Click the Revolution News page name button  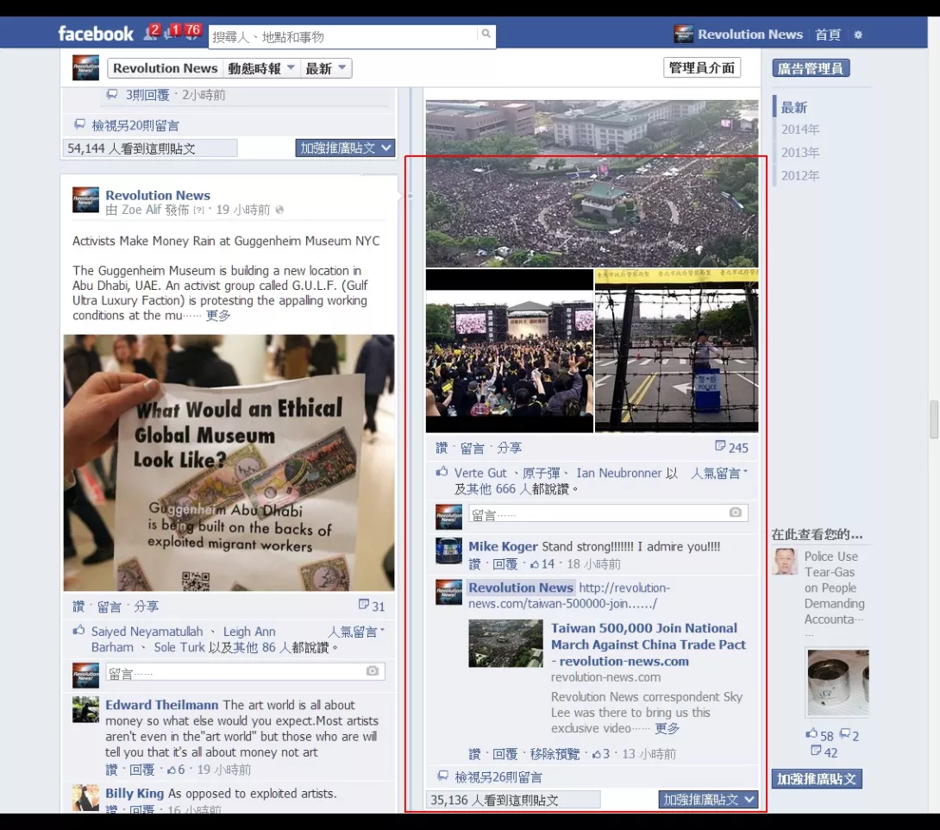tap(166, 68)
